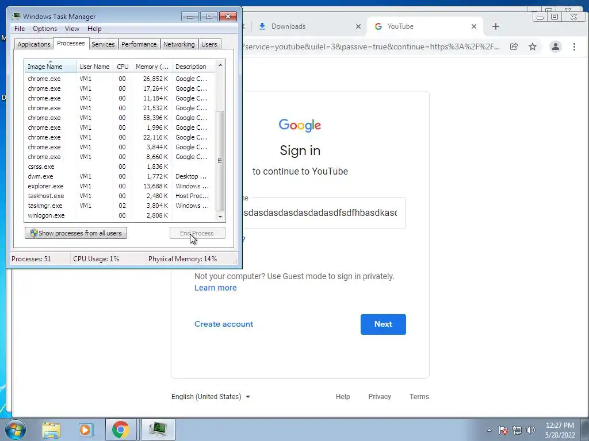The image size is (589, 441).
Task: Switch to the Services tab
Action: (103, 44)
